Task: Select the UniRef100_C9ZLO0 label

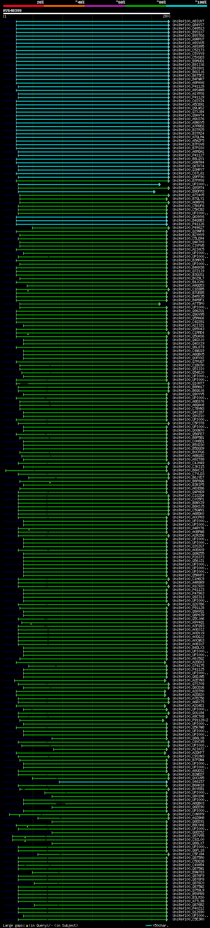Action: (188, 840)
